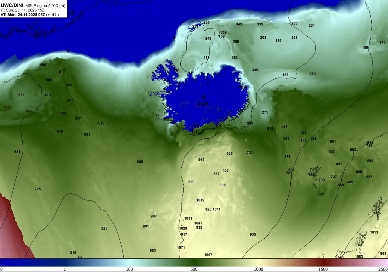Image resolution: width=388 pixels, height=272 pixels.
Task: Click the 891 height value
Action: click(146, 226)
